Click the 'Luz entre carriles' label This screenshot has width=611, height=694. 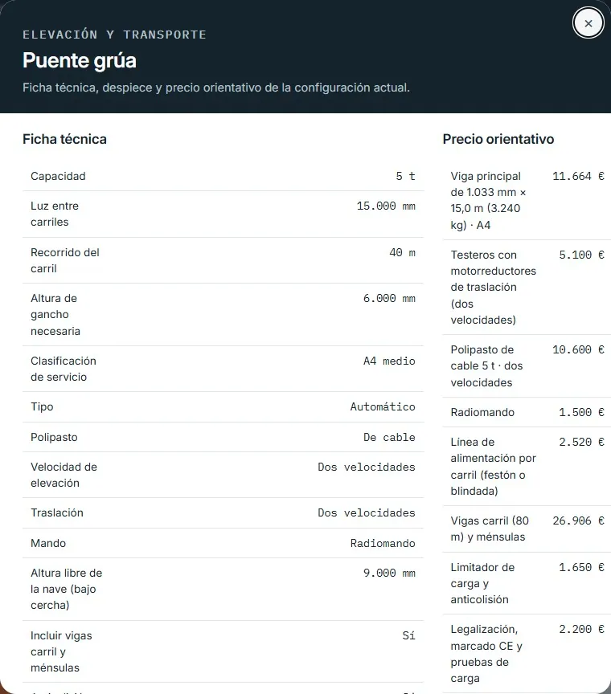pos(55,214)
